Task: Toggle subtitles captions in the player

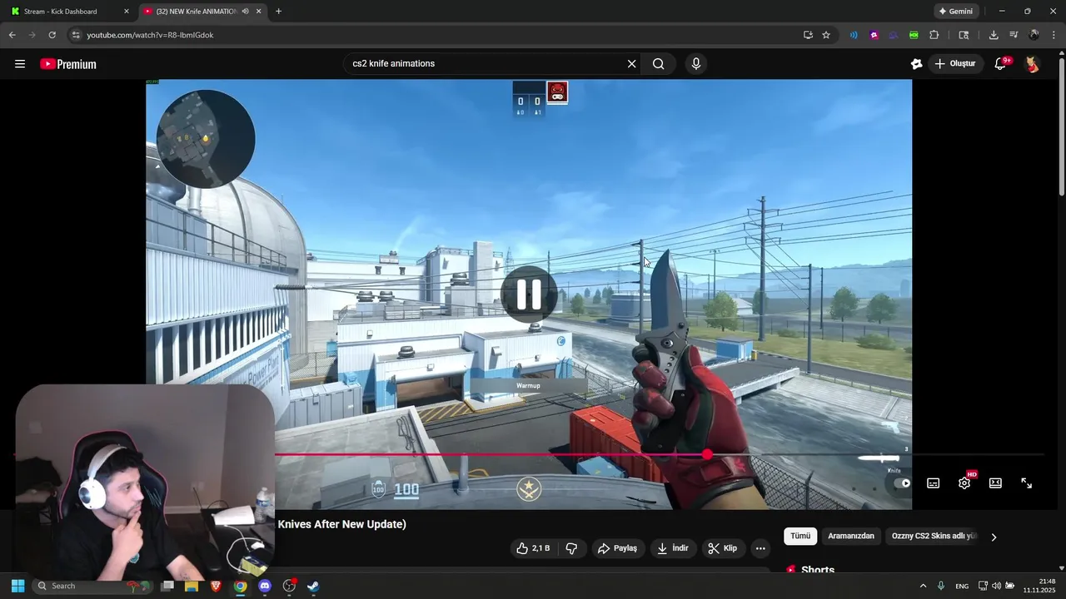Action: click(933, 483)
